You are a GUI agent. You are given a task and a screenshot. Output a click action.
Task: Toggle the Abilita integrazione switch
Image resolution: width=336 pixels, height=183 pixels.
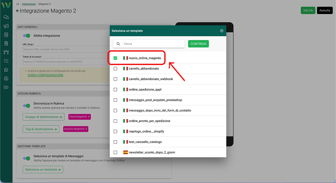coord(27,36)
